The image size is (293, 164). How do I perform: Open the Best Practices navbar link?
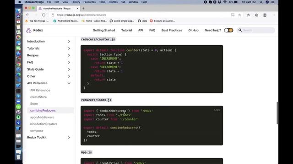click(x=172, y=31)
